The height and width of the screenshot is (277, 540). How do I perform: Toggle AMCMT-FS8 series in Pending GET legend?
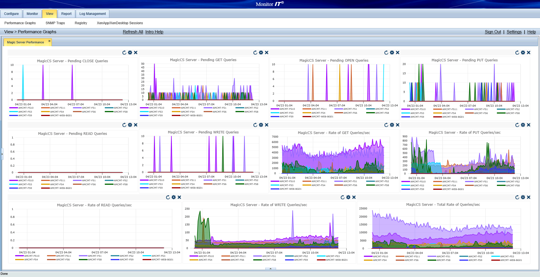tap(251, 112)
